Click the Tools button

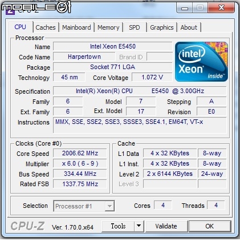point(118,226)
